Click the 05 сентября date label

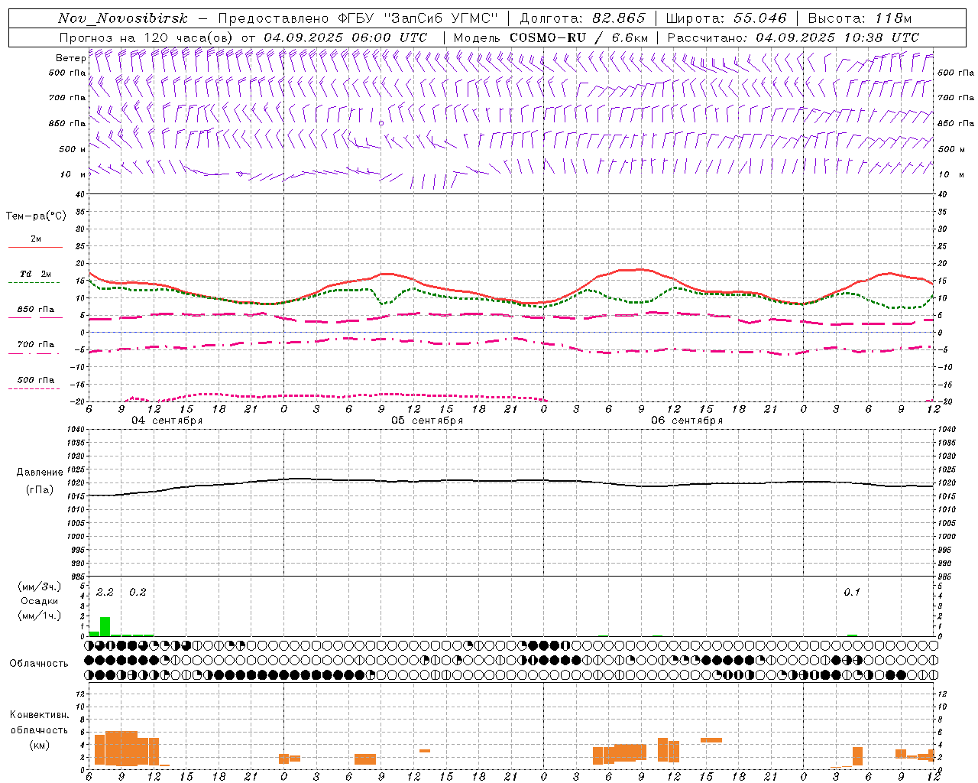427,421
